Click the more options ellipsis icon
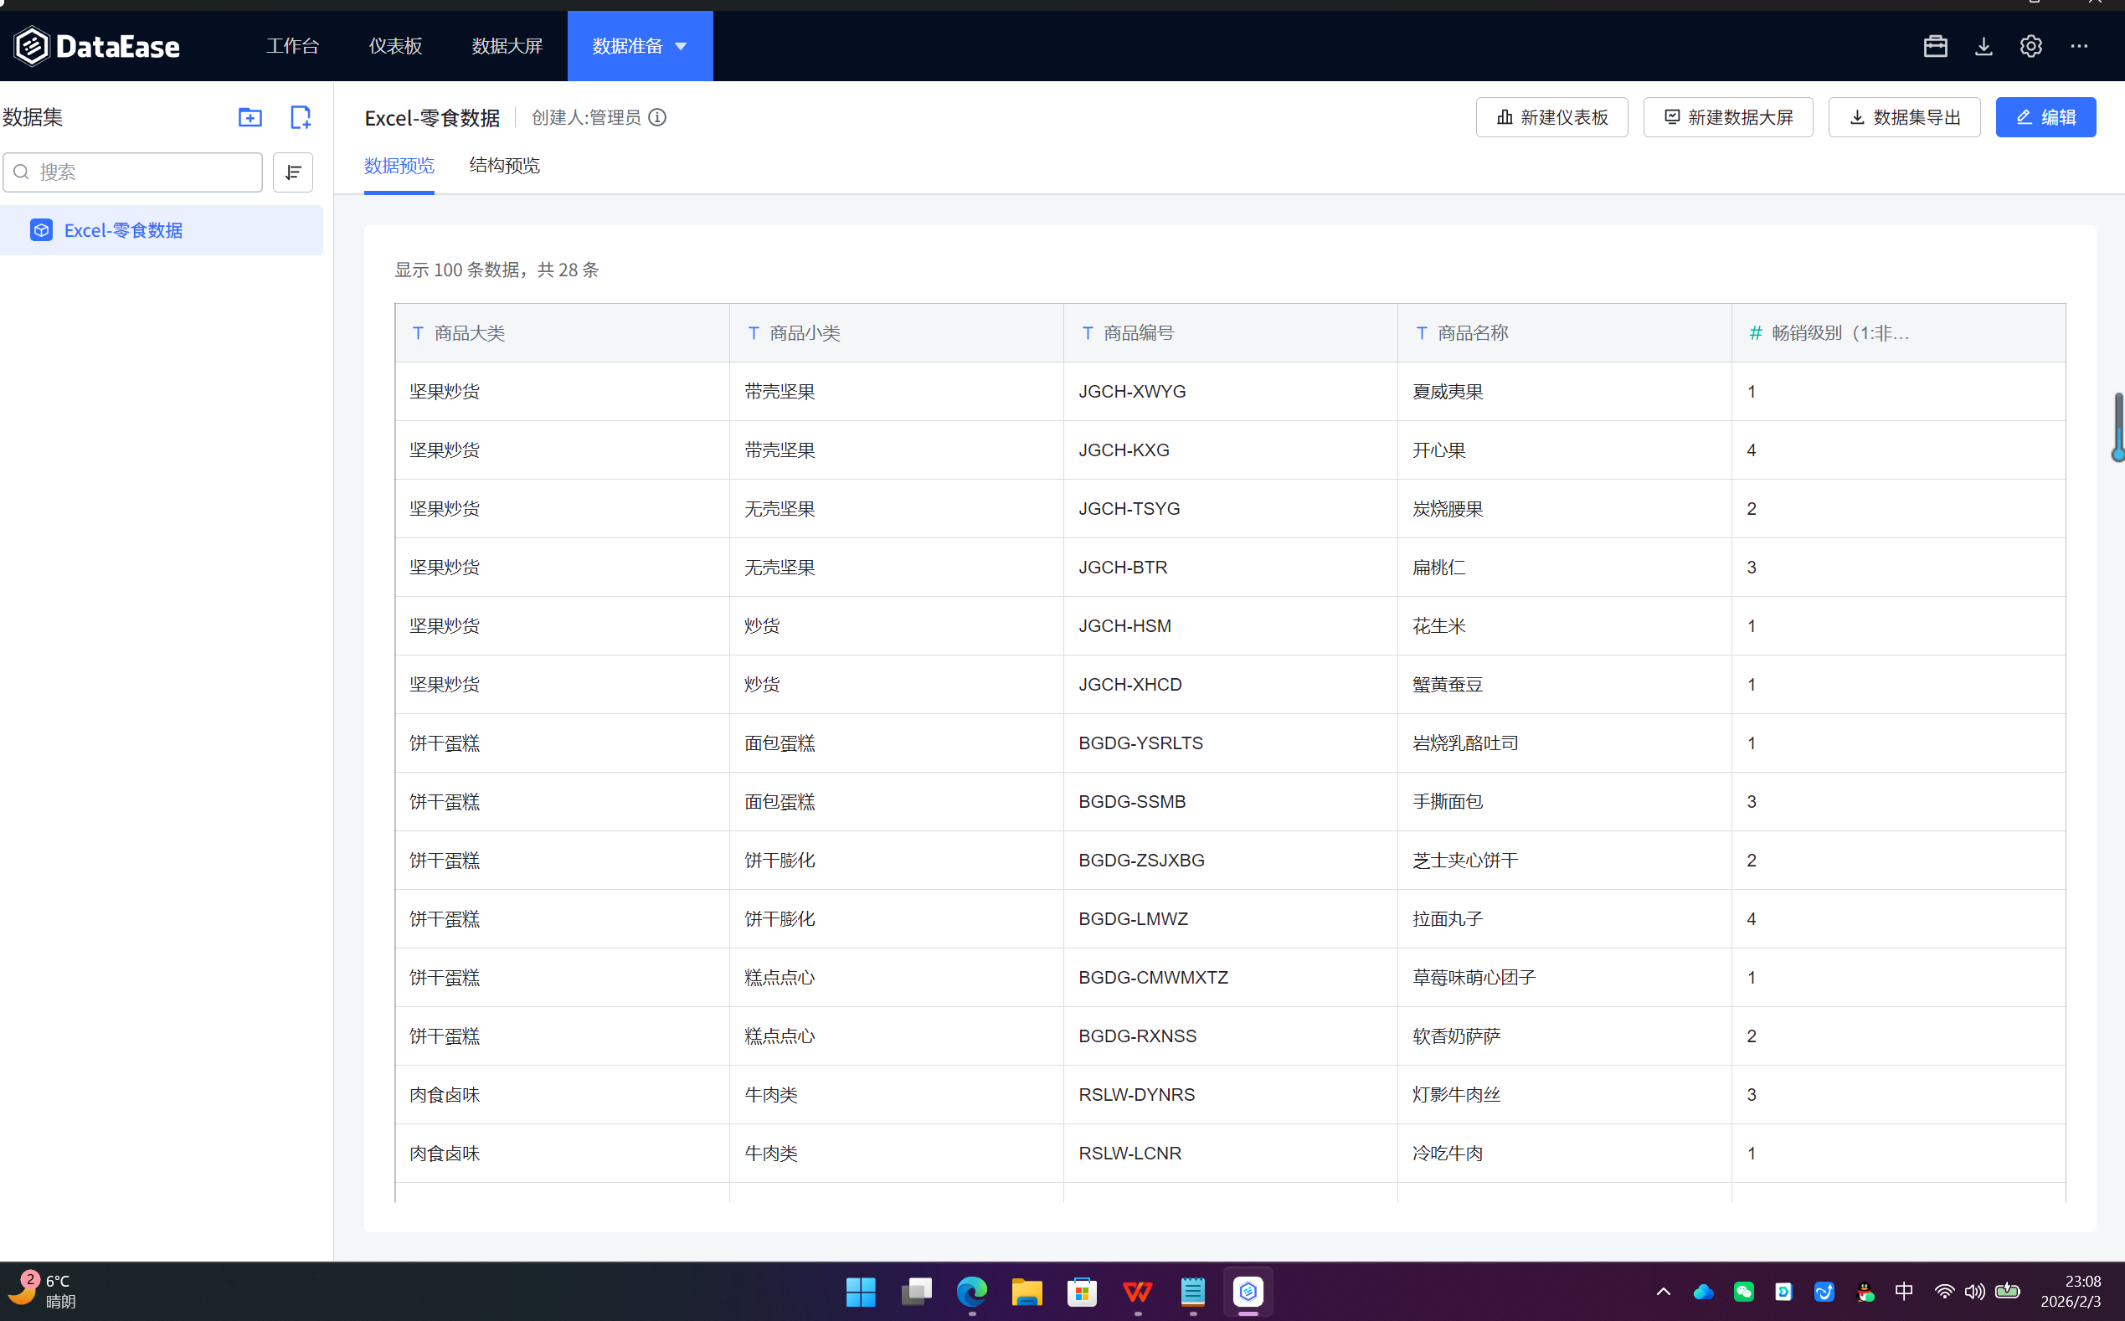Viewport: 2125px width, 1321px height. pyautogui.click(x=2079, y=46)
